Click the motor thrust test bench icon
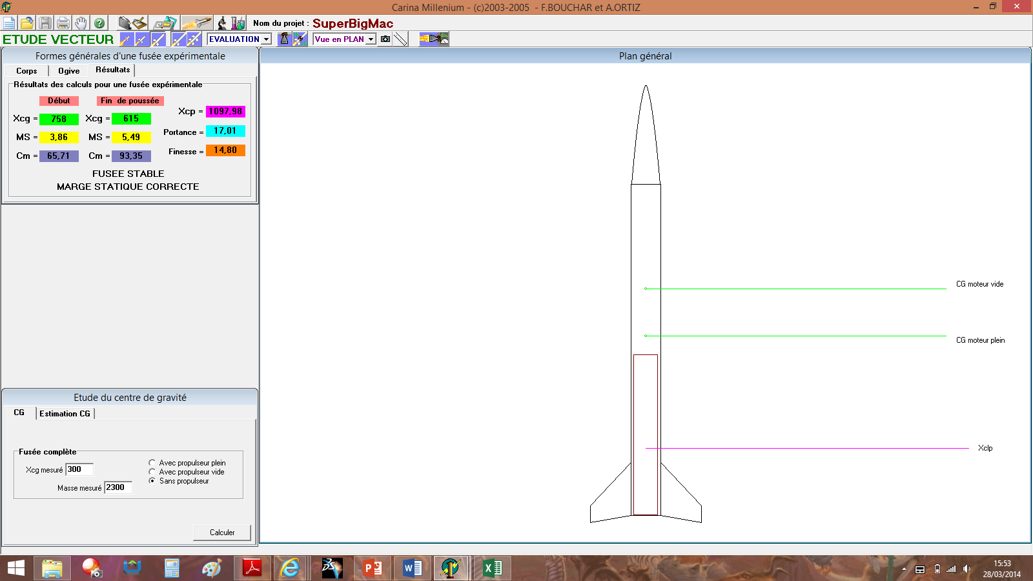Image resolution: width=1033 pixels, height=581 pixels. point(434,39)
